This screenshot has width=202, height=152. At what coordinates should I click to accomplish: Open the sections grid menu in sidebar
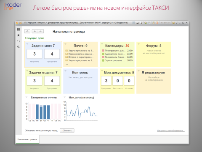click(19, 29)
